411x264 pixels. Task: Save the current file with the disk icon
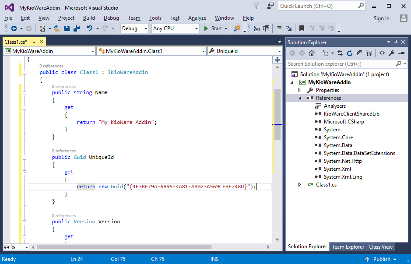click(x=67, y=28)
